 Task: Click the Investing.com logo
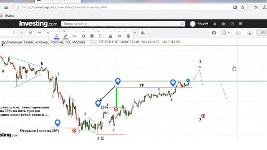tap(38, 24)
